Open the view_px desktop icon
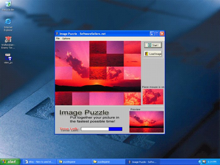This screenshot has width=220, height=165. pyautogui.click(x=8, y=59)
